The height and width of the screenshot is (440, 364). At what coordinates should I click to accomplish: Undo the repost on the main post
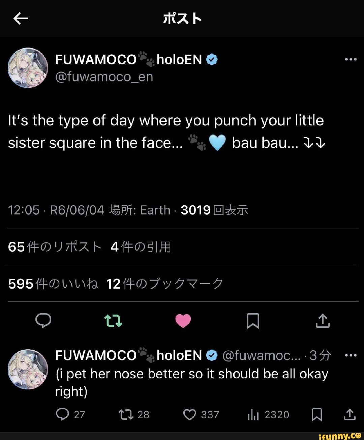(x=113, y=321)
